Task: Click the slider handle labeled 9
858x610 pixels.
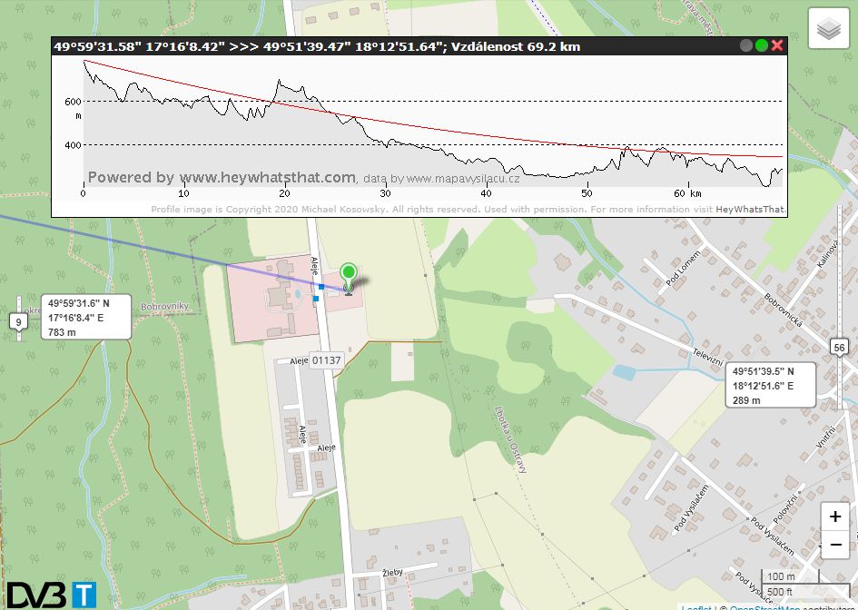Action: tap(18, 321)
